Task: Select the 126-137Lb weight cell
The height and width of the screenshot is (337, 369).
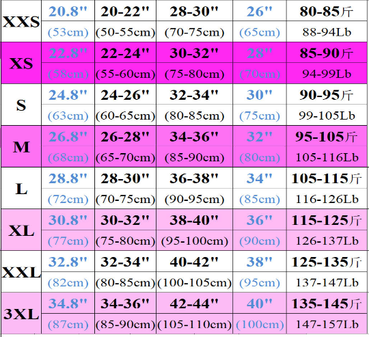Action: coord(327,241)
